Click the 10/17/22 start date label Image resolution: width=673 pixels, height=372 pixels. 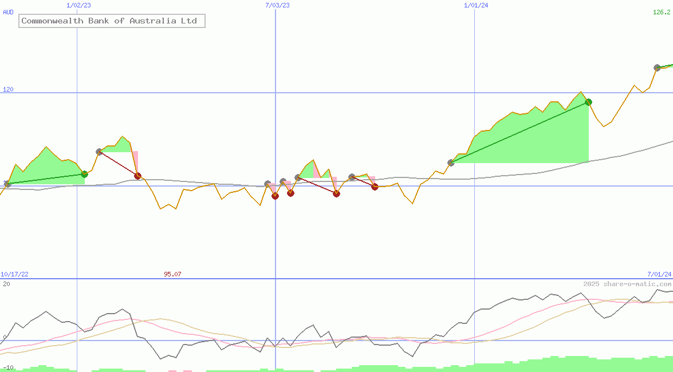pos(14,275)
